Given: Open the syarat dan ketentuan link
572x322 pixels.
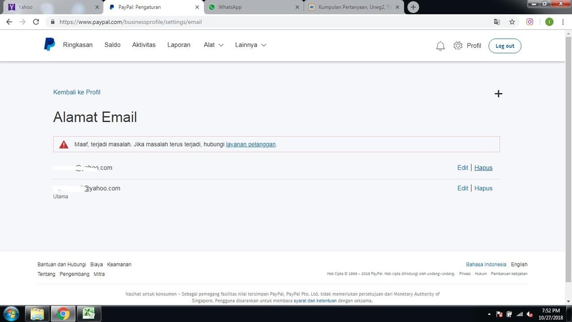Looking at the screenshot, I should click(x=315, y=301).
